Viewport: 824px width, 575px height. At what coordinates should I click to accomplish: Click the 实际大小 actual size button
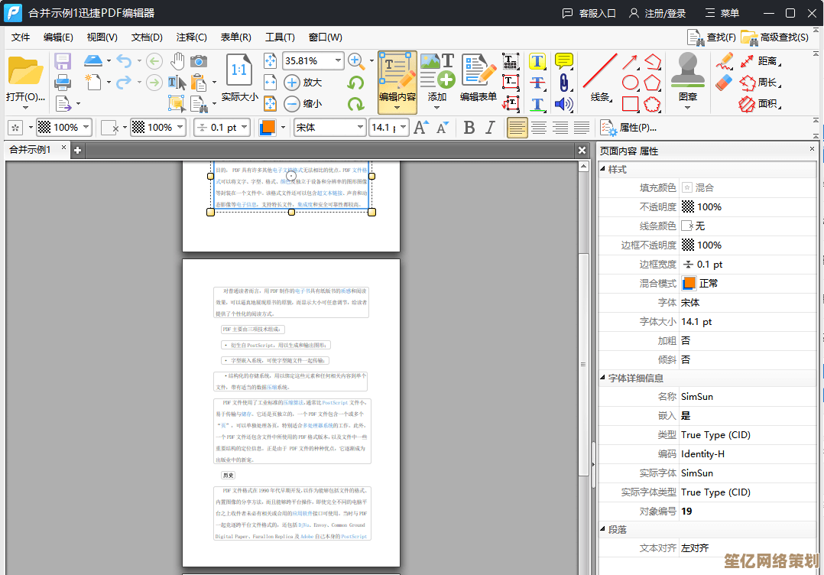click(x=239, y=78)
